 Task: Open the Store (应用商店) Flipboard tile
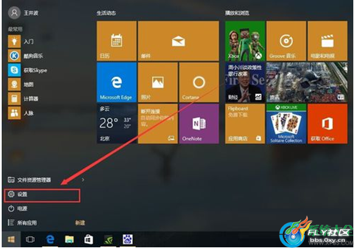click(245, 123)
